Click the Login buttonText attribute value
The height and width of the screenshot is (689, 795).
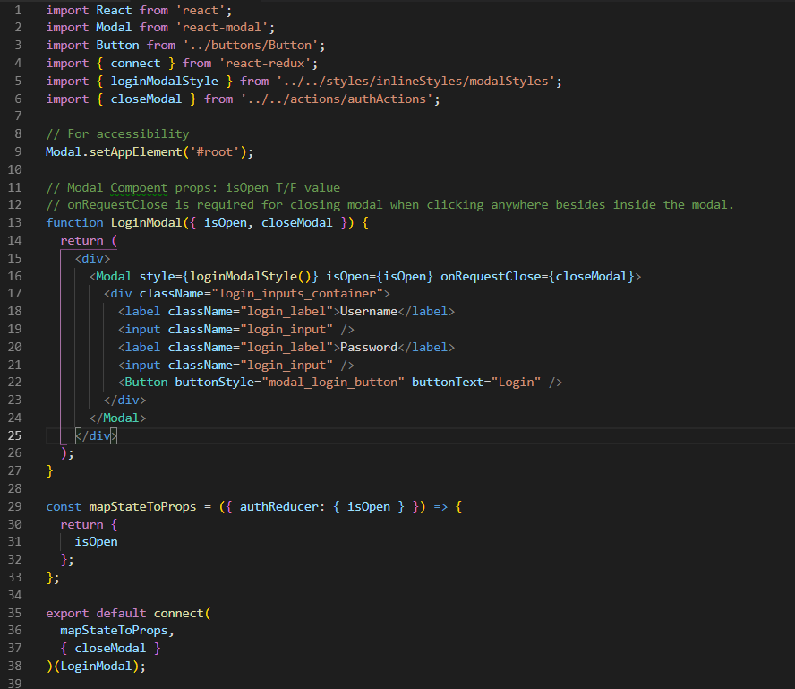point(516,382)
